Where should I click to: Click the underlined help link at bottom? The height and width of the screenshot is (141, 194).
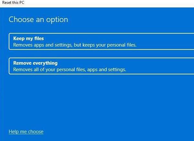(x=26, y=132)
